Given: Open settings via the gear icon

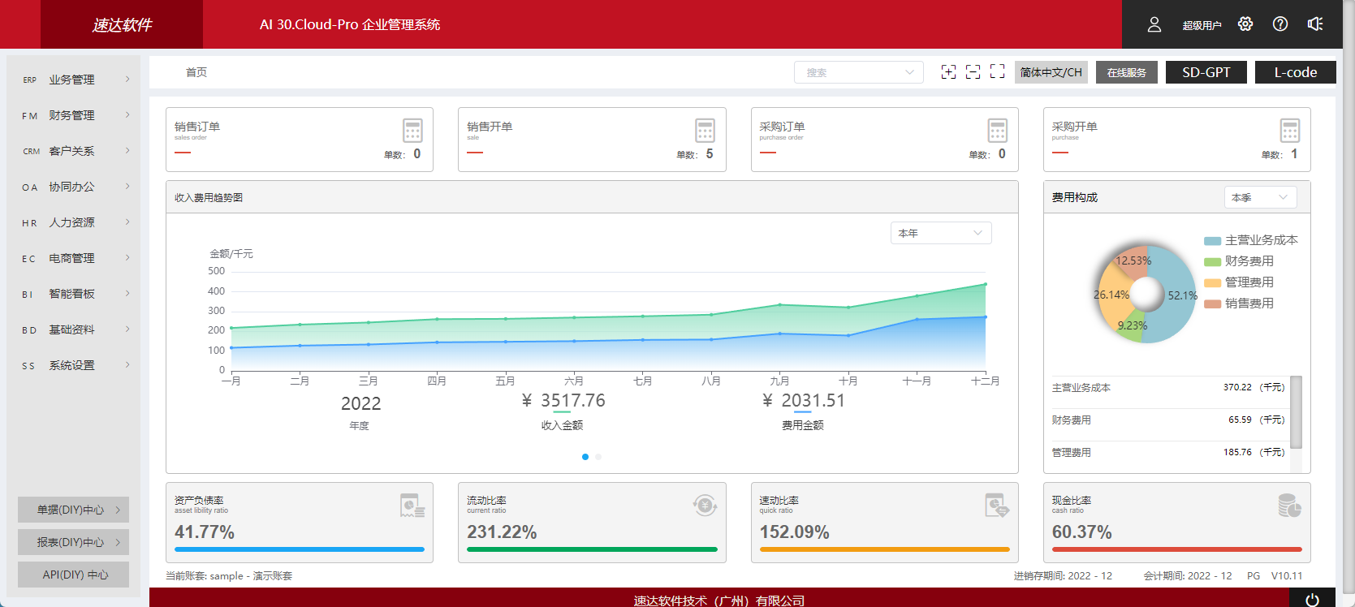Looking at the screenshot, I should [x=1245, y=24].
